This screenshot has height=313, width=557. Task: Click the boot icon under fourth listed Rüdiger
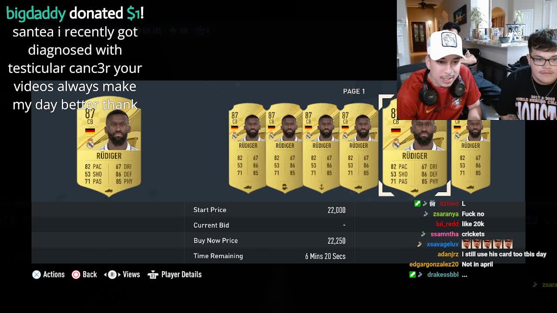coord(358,187)
